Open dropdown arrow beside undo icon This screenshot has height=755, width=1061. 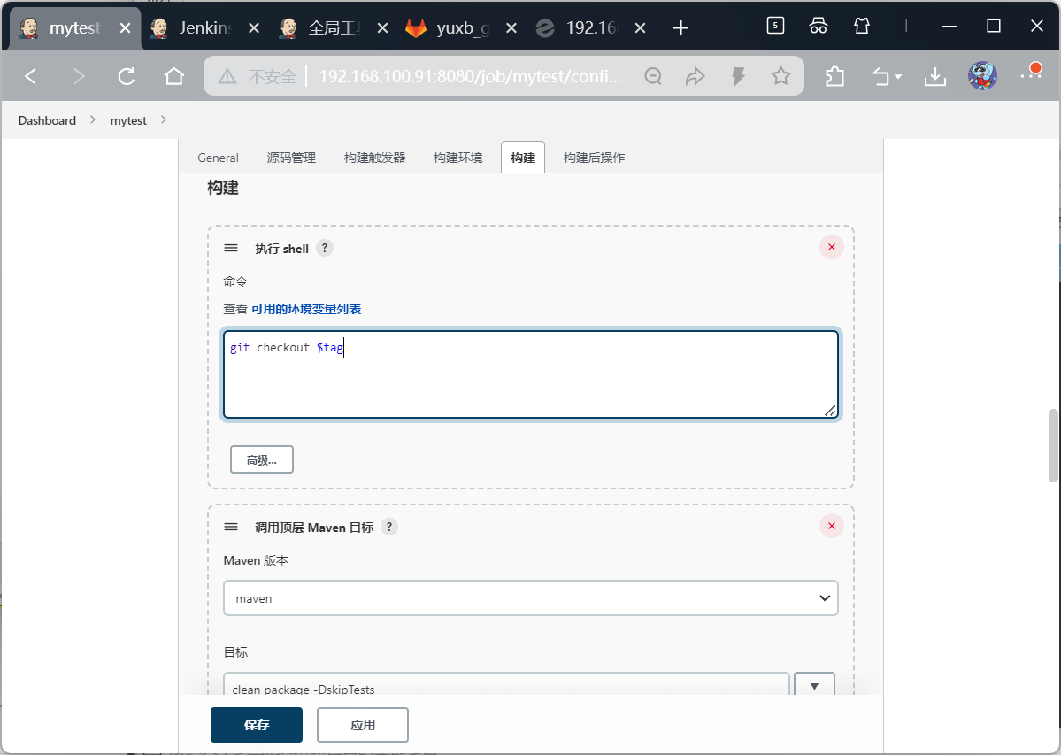pyautogui.click(x=898, y=77)
